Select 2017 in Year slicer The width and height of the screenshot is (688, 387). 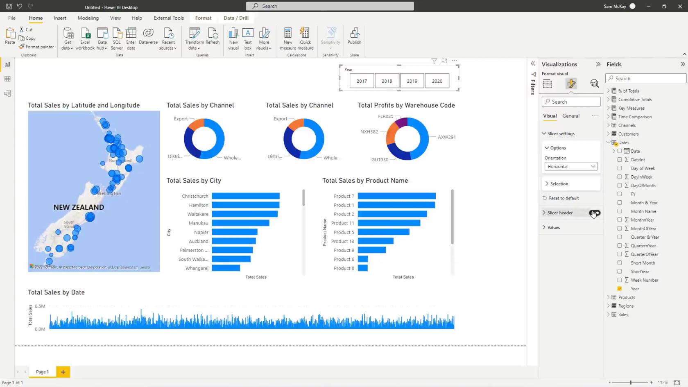(x=362, y=81)
